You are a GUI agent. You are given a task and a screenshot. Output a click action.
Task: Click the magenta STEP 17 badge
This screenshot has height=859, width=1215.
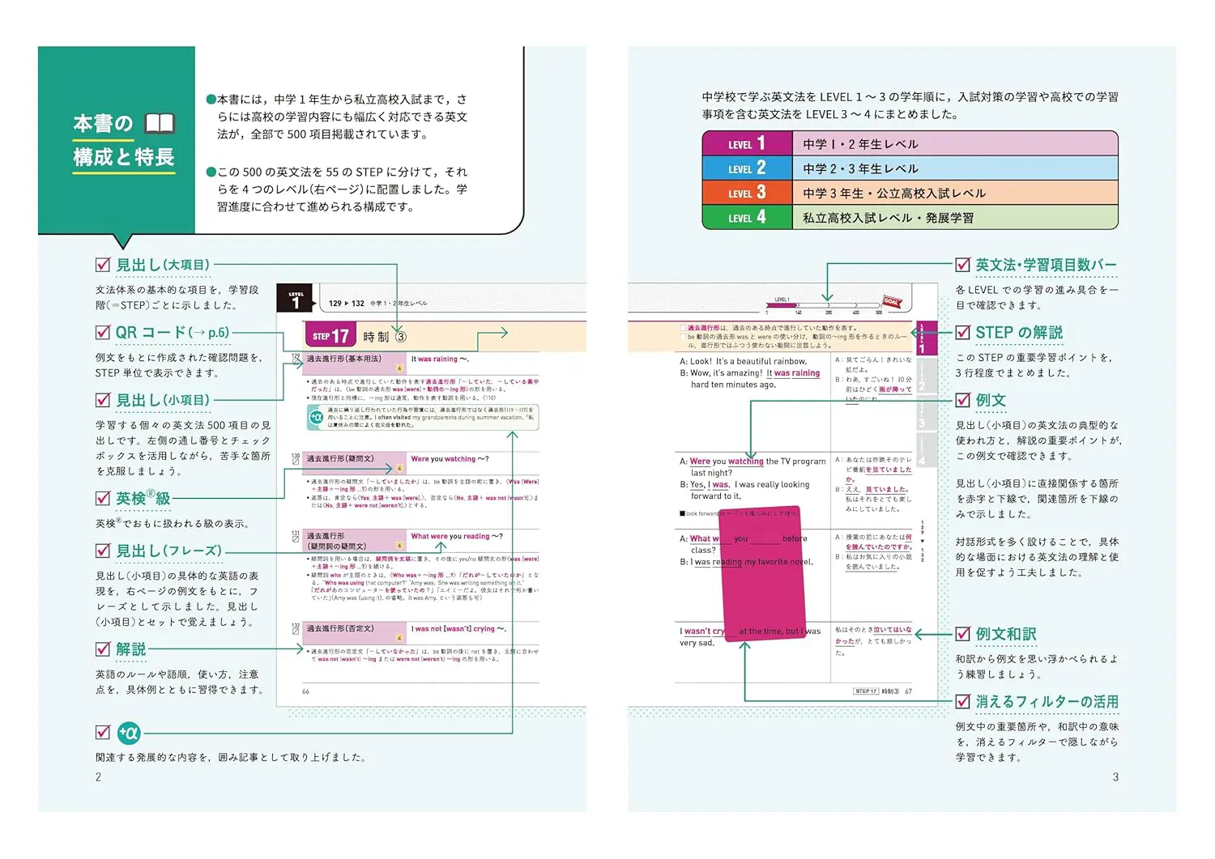330,336
